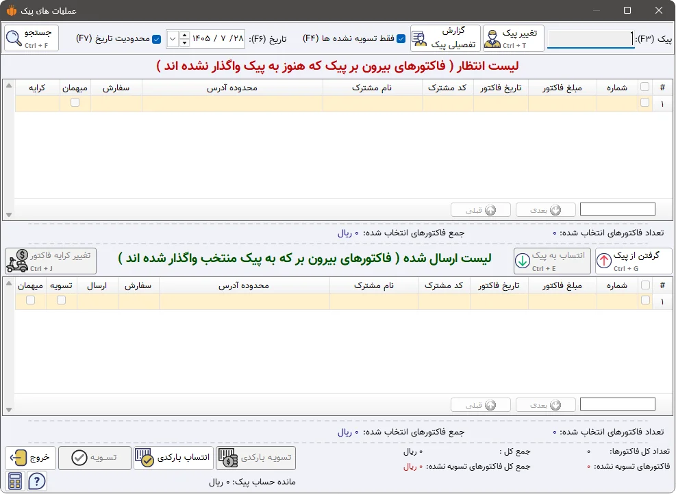676x494 pixels.
Task: Click تاریخ فاکتور header in sent list
Action: [499, 286]
